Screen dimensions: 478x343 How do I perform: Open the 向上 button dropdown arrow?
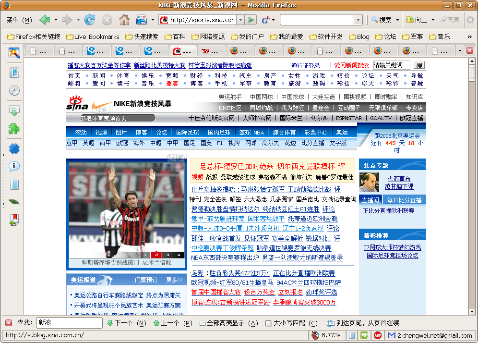tap(433, 20)
